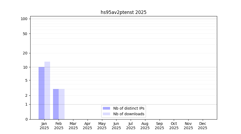The image size is (241, 134).
Task: Click the Feb 2025 x-axis label
Action: (x=59, y=126)
